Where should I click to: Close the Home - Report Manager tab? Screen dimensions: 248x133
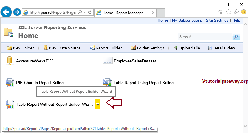[153, 13]
